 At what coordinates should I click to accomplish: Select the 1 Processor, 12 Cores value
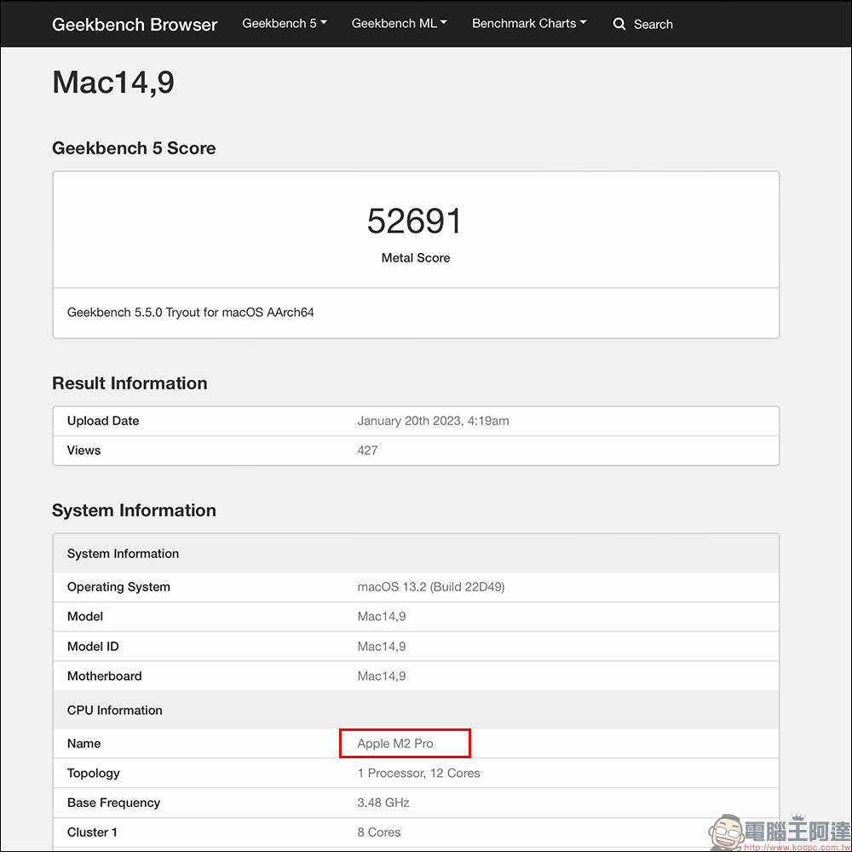coord(418,774)
